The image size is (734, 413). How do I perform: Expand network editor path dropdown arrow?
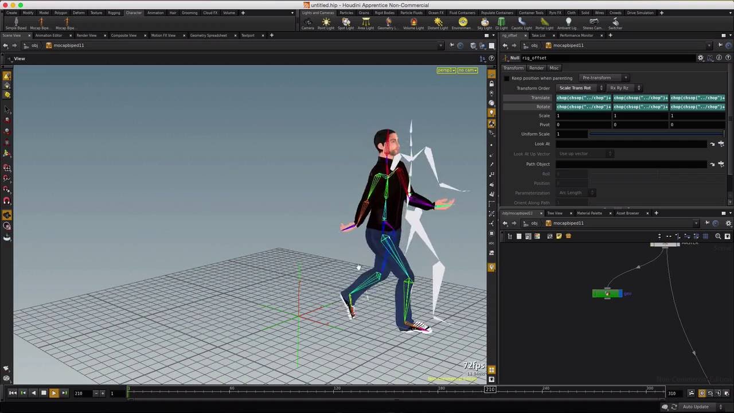[696, 223]
